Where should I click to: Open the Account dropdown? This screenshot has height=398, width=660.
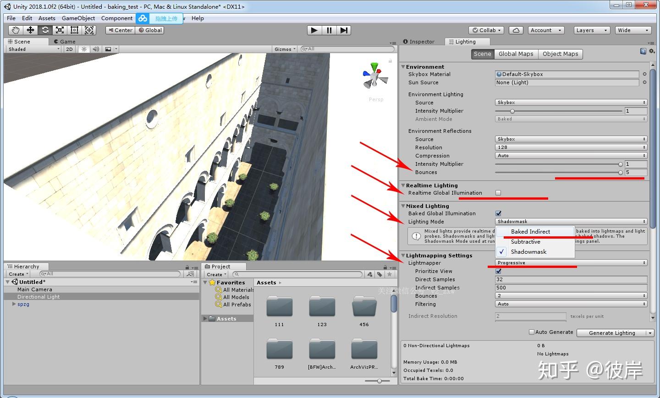(545, 30)
